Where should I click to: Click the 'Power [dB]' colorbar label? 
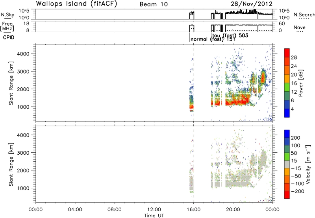(x=300, y=83)
